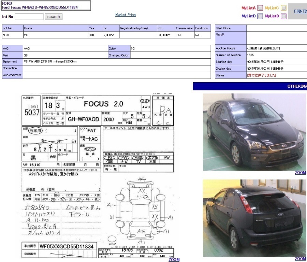Click the lot number cell 5037

[x=13, y=35]
